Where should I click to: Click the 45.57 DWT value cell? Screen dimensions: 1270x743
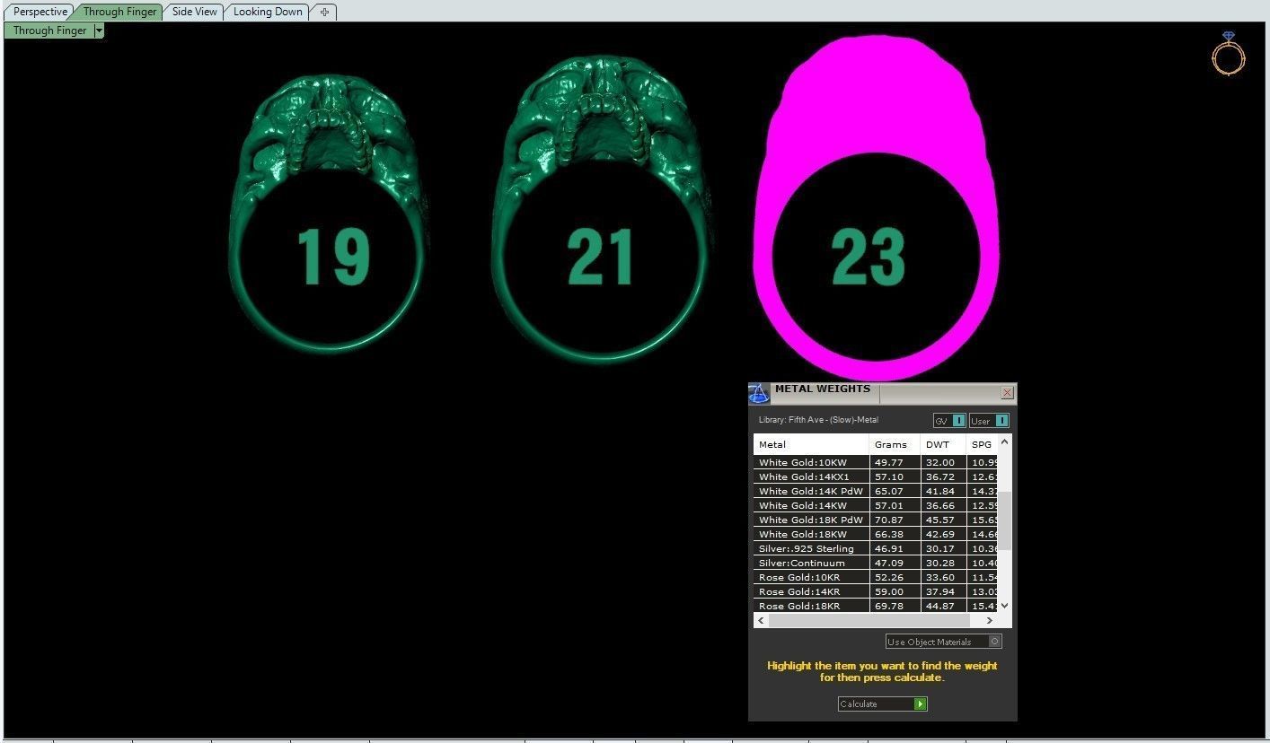(943, 520)
